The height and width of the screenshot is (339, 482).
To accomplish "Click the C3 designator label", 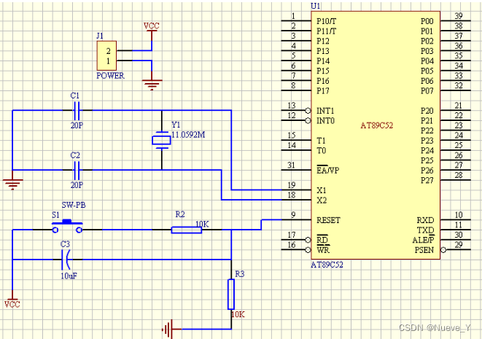I will point(65,244).
